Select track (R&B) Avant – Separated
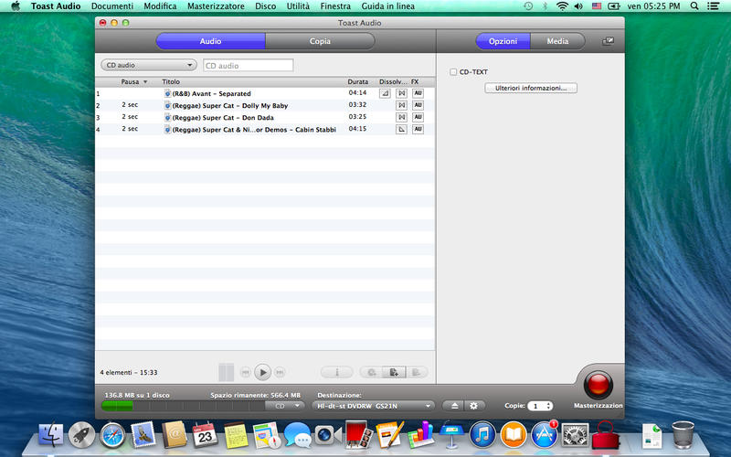The height and width of the screenshot is (457, 731). coord(265,94)
